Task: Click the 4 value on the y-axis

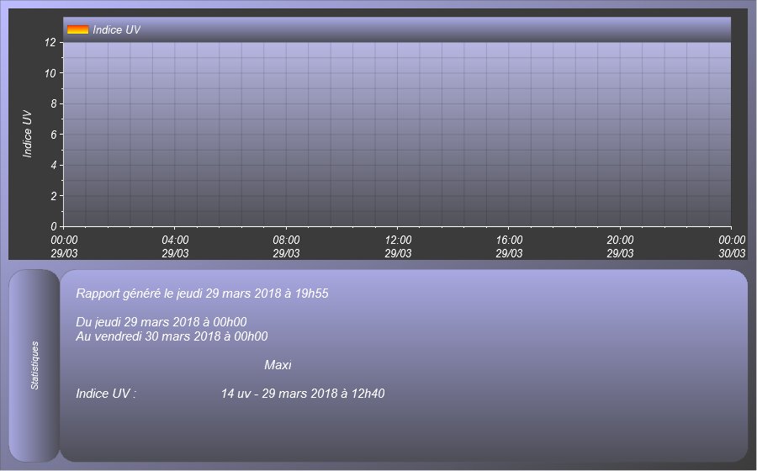Action: coord(54,165)
